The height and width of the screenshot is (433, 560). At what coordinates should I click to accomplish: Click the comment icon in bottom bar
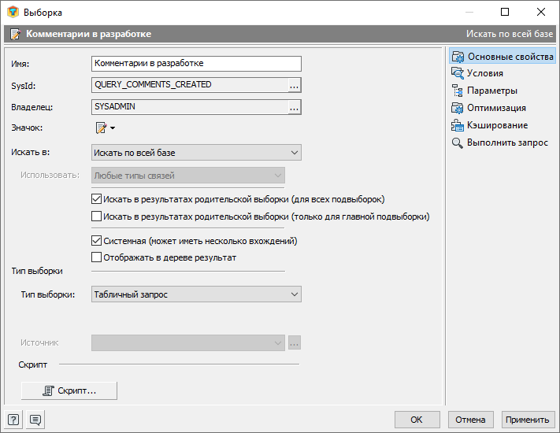pos(35,420)
